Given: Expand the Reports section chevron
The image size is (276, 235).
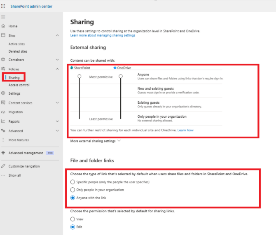Looking at the screenshot, I should 57,121.
